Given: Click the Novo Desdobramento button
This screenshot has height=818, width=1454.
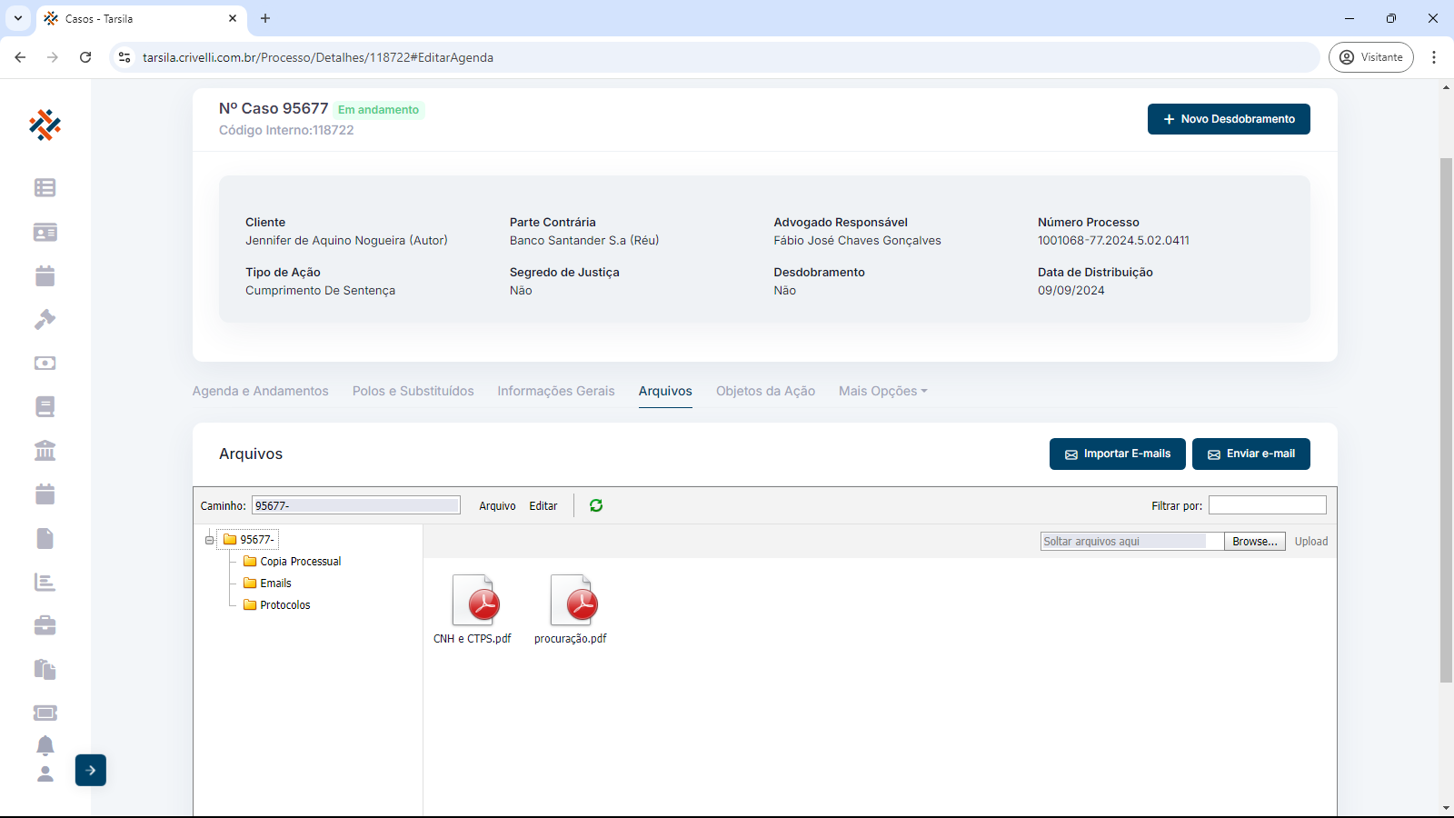Looking at the screenshot, I should (1228, 119).
